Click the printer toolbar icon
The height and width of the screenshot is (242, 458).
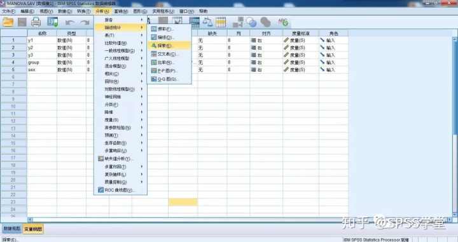pyautogui.click(x=36, y=22)
